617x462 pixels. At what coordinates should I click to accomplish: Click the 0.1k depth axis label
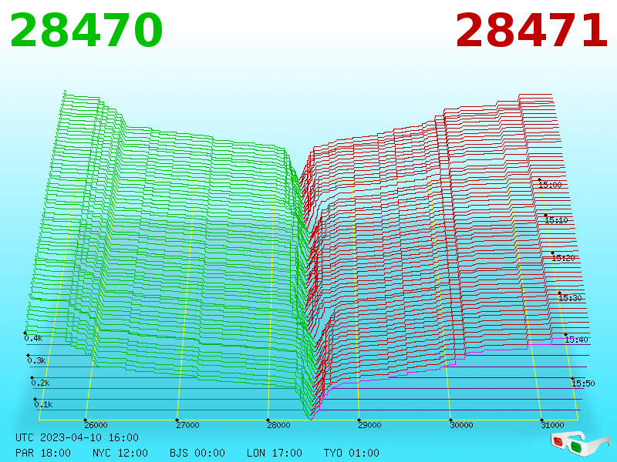(x=43, y=404)
